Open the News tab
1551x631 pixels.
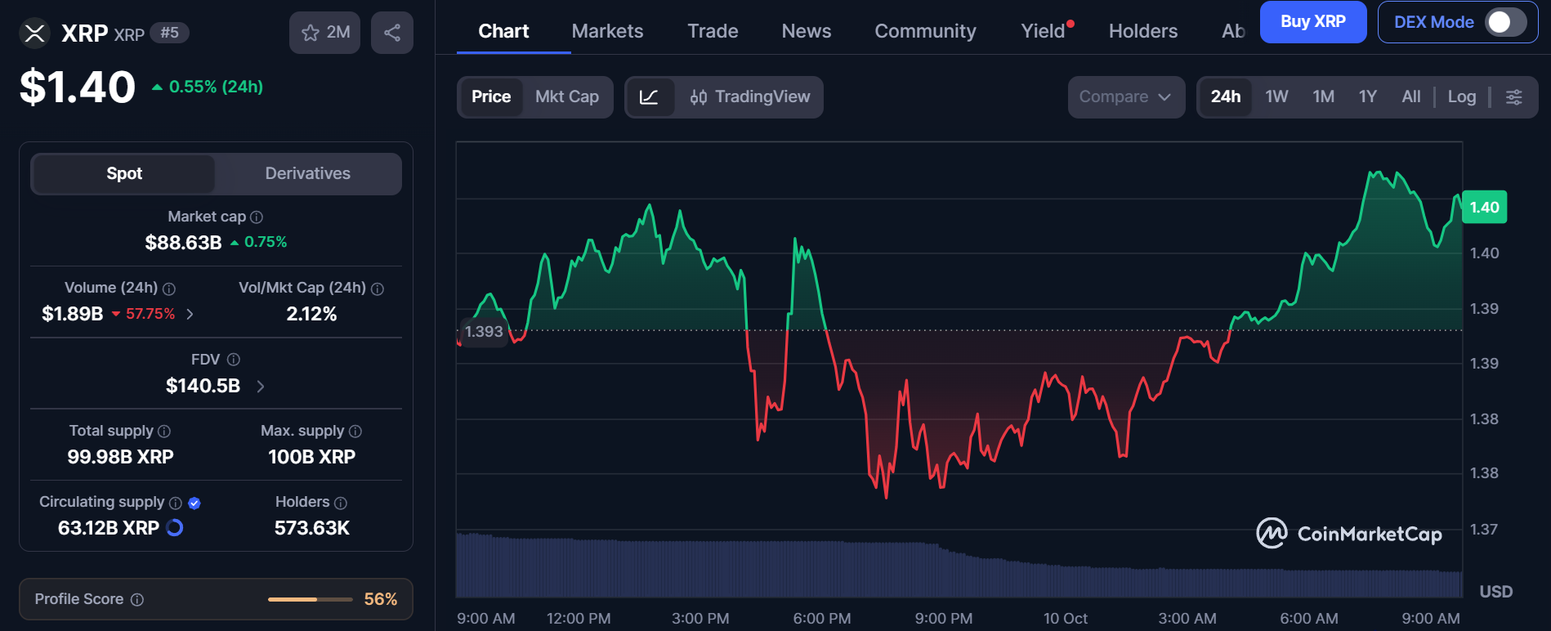(807, 31)
